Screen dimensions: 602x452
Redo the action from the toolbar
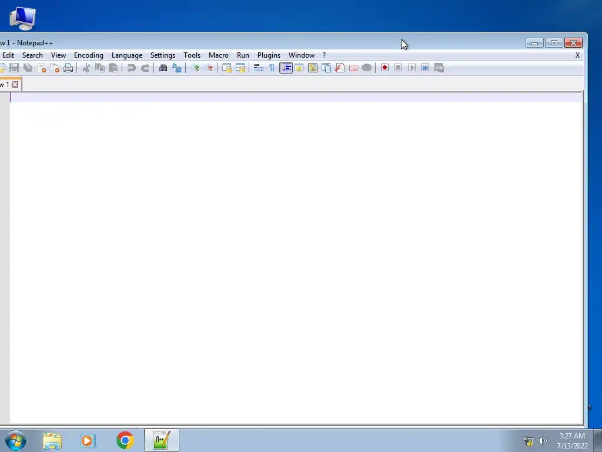[145, 68]
